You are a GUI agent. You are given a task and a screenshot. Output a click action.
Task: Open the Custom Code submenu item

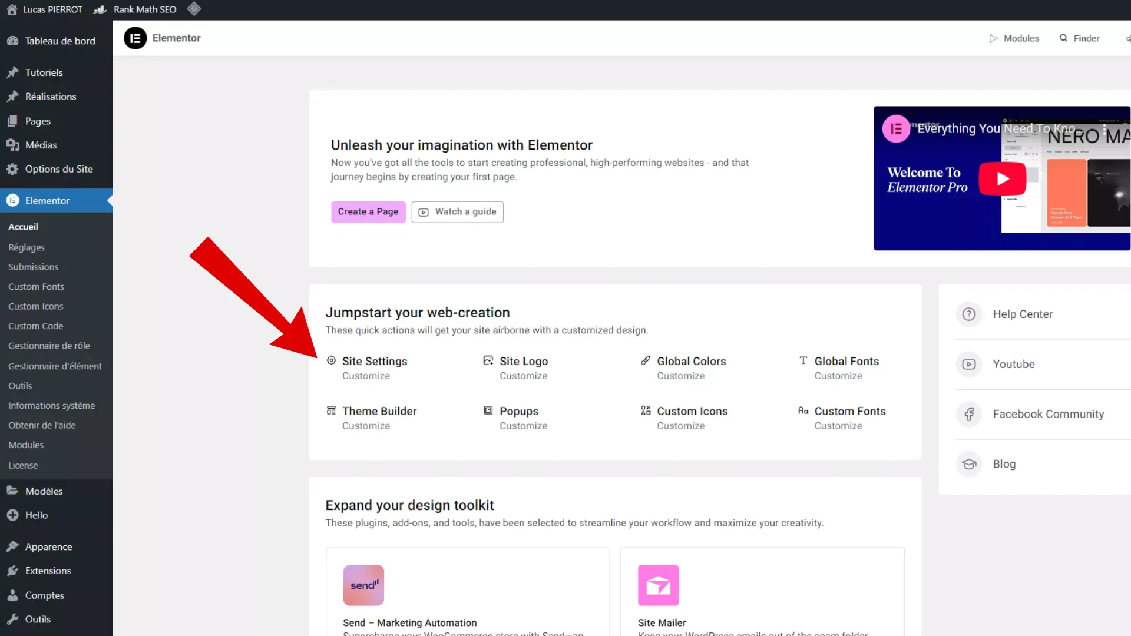[35, 326]
